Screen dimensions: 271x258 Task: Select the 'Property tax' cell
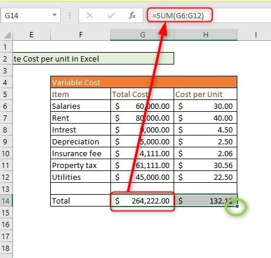[80, 165]
